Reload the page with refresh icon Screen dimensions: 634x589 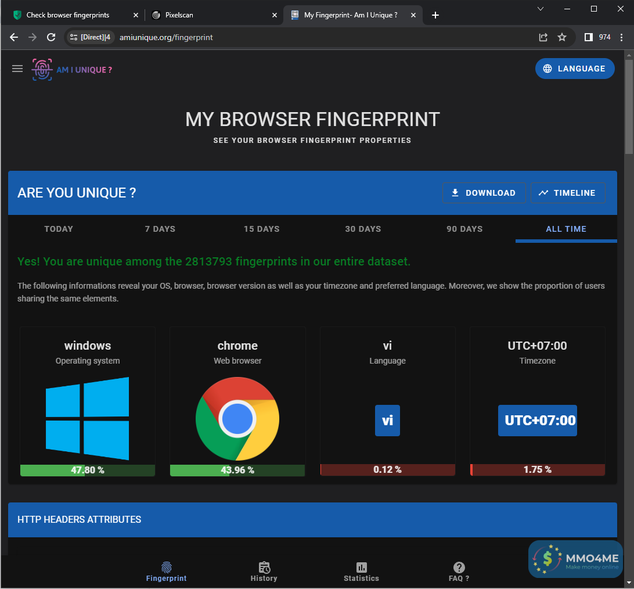click(51, 37)
